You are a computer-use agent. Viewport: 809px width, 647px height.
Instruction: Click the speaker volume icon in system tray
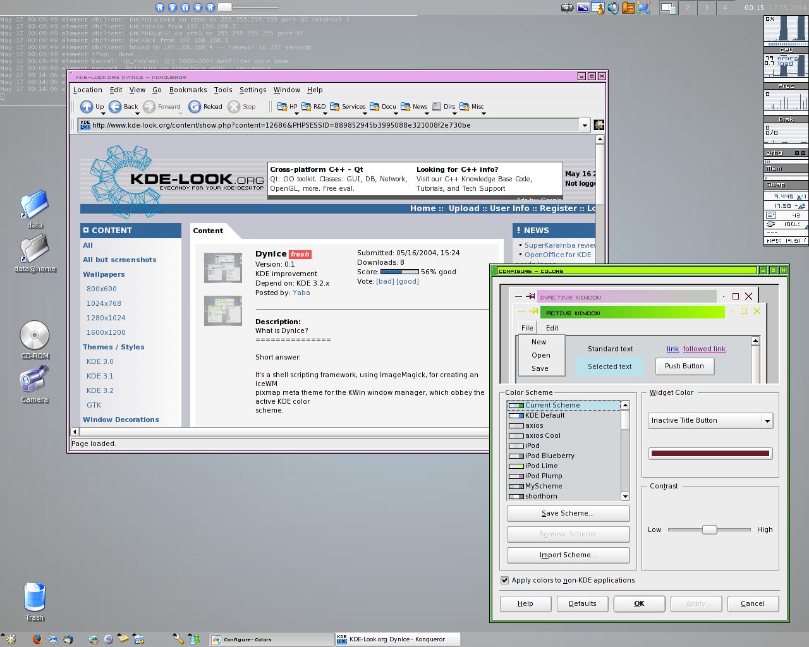tap(612, 8)
